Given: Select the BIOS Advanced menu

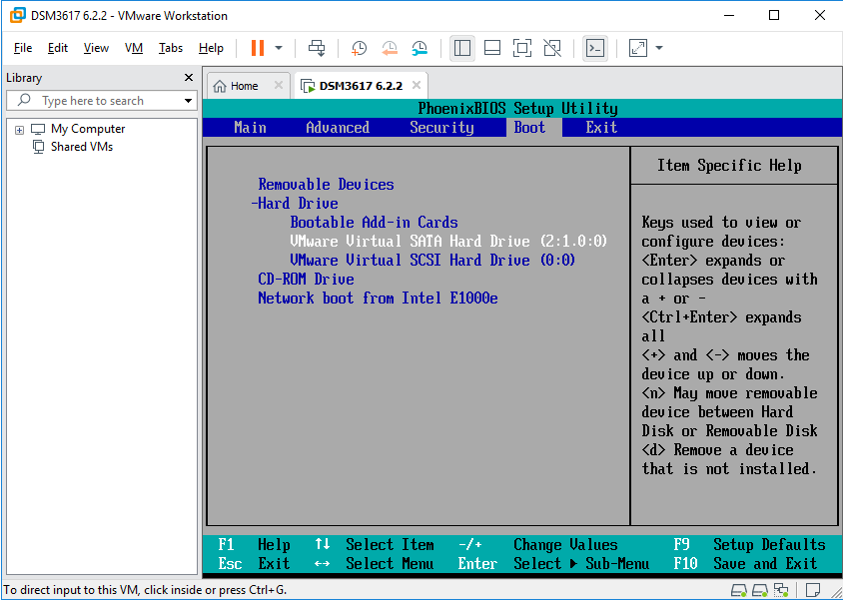Looking at the screenshot, I should (x=338, y=128).
